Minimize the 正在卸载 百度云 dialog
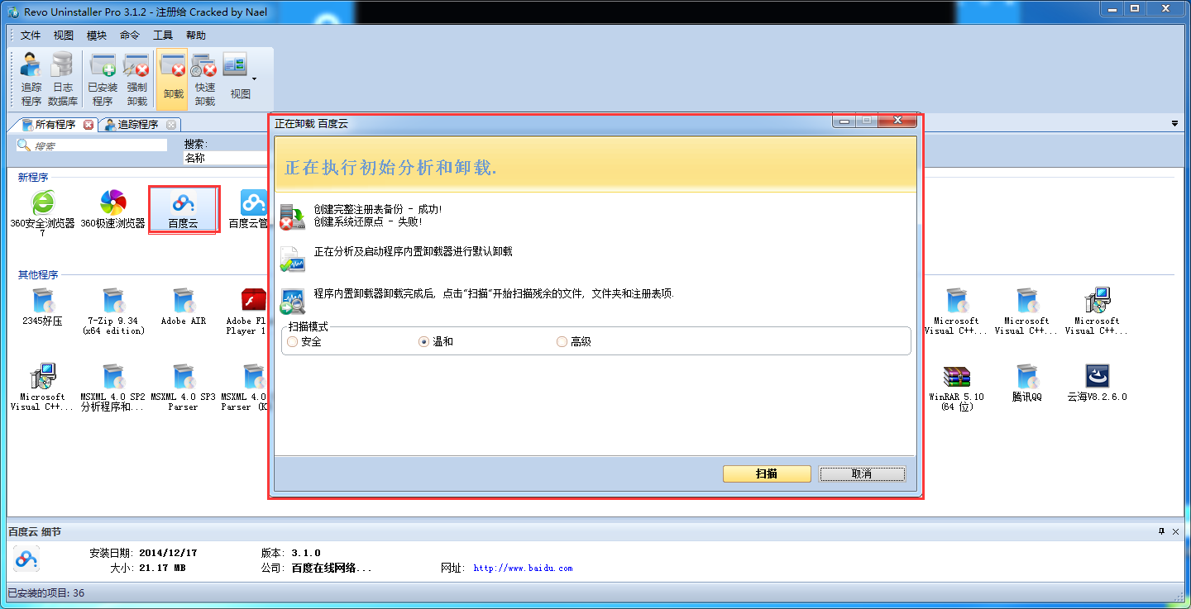This screenshot has height=609, width=1191. (844, 122)
